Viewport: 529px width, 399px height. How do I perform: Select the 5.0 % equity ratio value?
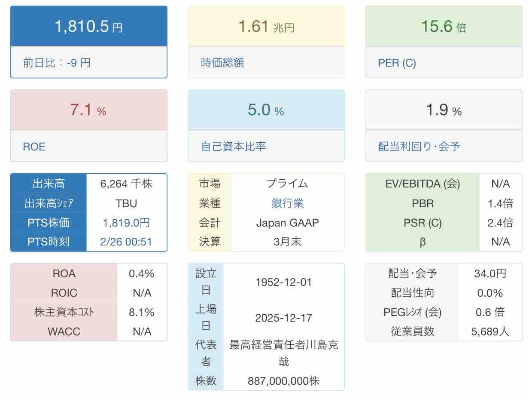click(x=266, y=110)
